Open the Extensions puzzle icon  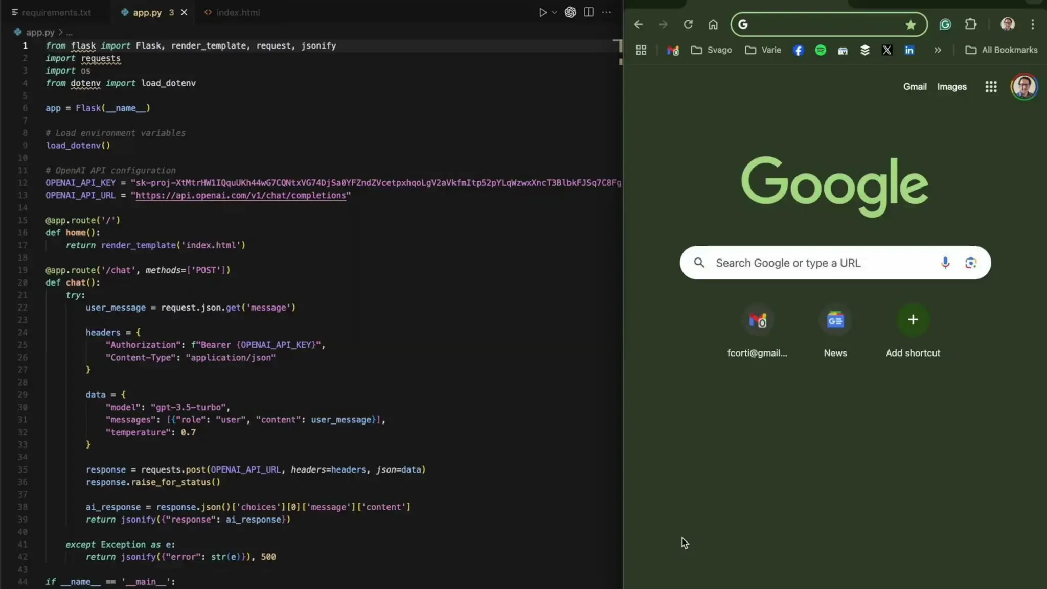tap(970, 25)
